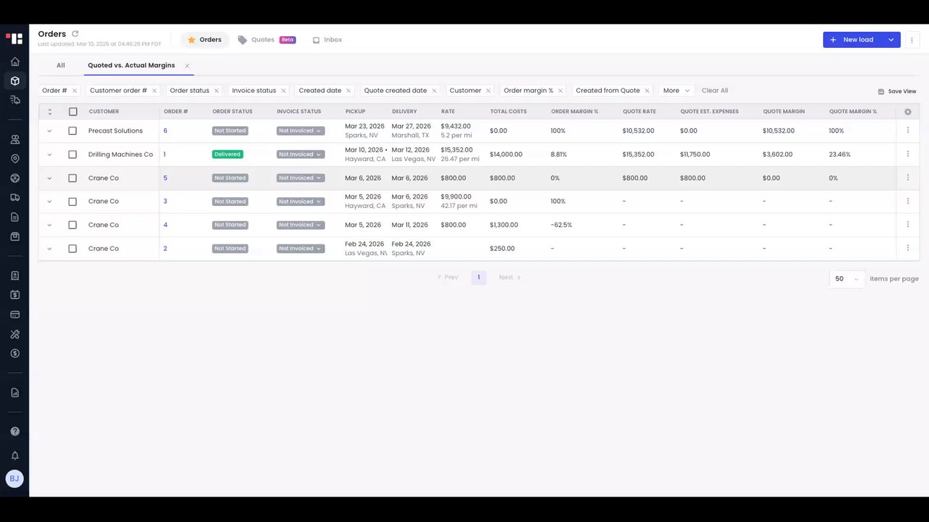Open order number 1 link
Image resolution: width=929 pixels, height=522 pixels.
(x=165, y=154)
